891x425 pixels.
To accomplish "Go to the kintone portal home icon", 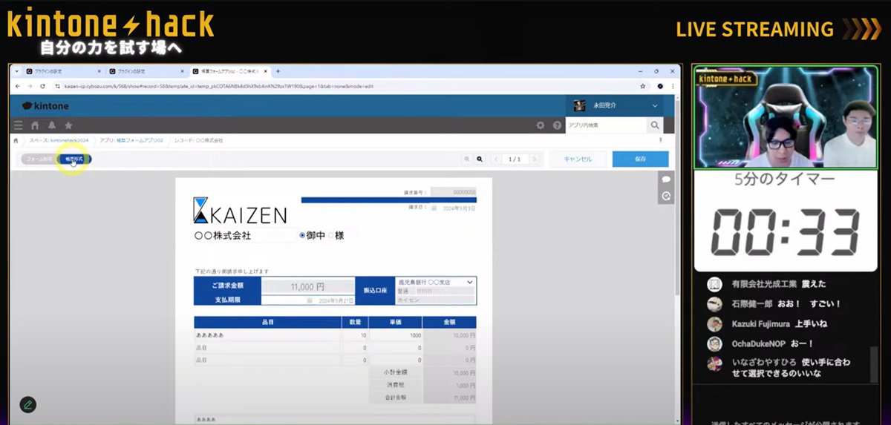I will pos(35,125).
